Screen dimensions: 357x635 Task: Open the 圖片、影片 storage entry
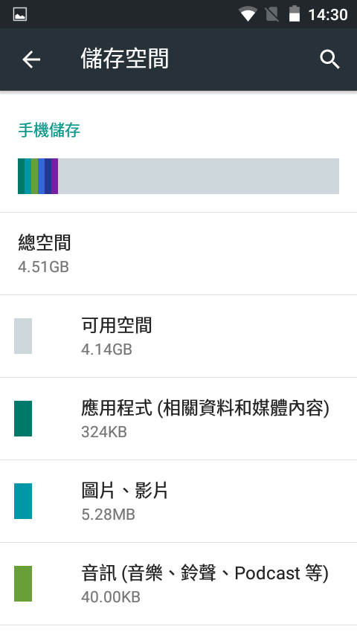tap(178, 501)
